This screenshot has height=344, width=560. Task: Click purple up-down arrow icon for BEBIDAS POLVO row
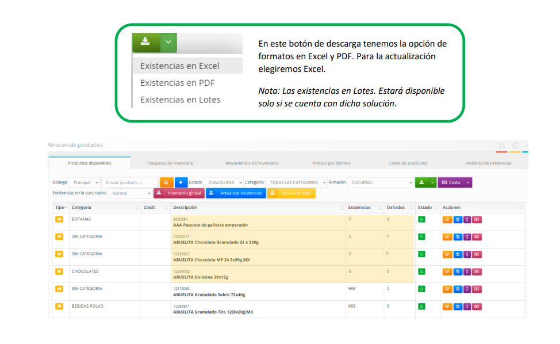pyautogui.click(x=467, y=307)
